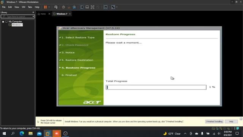The height and width of the screenshot is (137, 243).
Task: Show hidden system tray icons chevron
Action: (185, 134)
